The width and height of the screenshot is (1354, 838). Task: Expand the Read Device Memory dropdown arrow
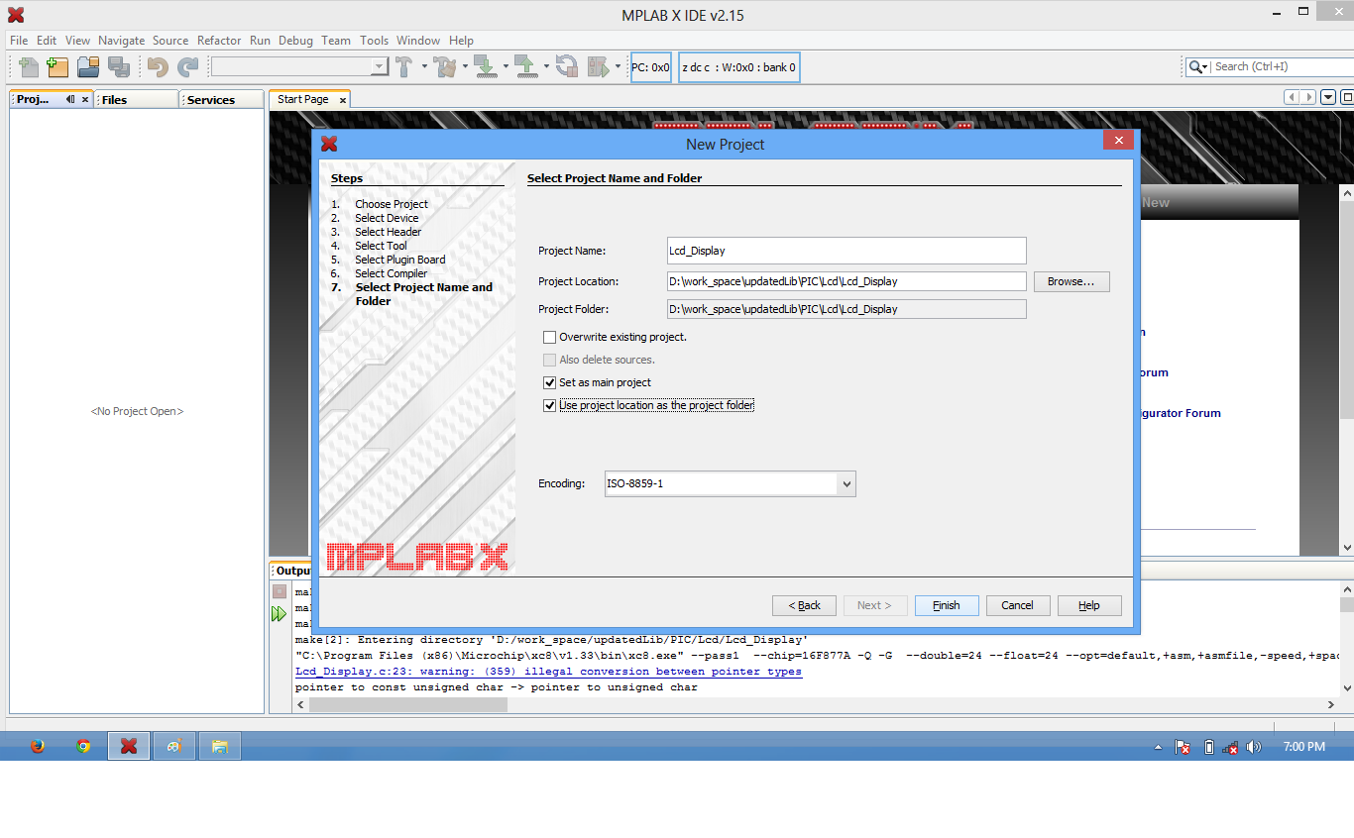pyautogui.click(x=546, y=67)
